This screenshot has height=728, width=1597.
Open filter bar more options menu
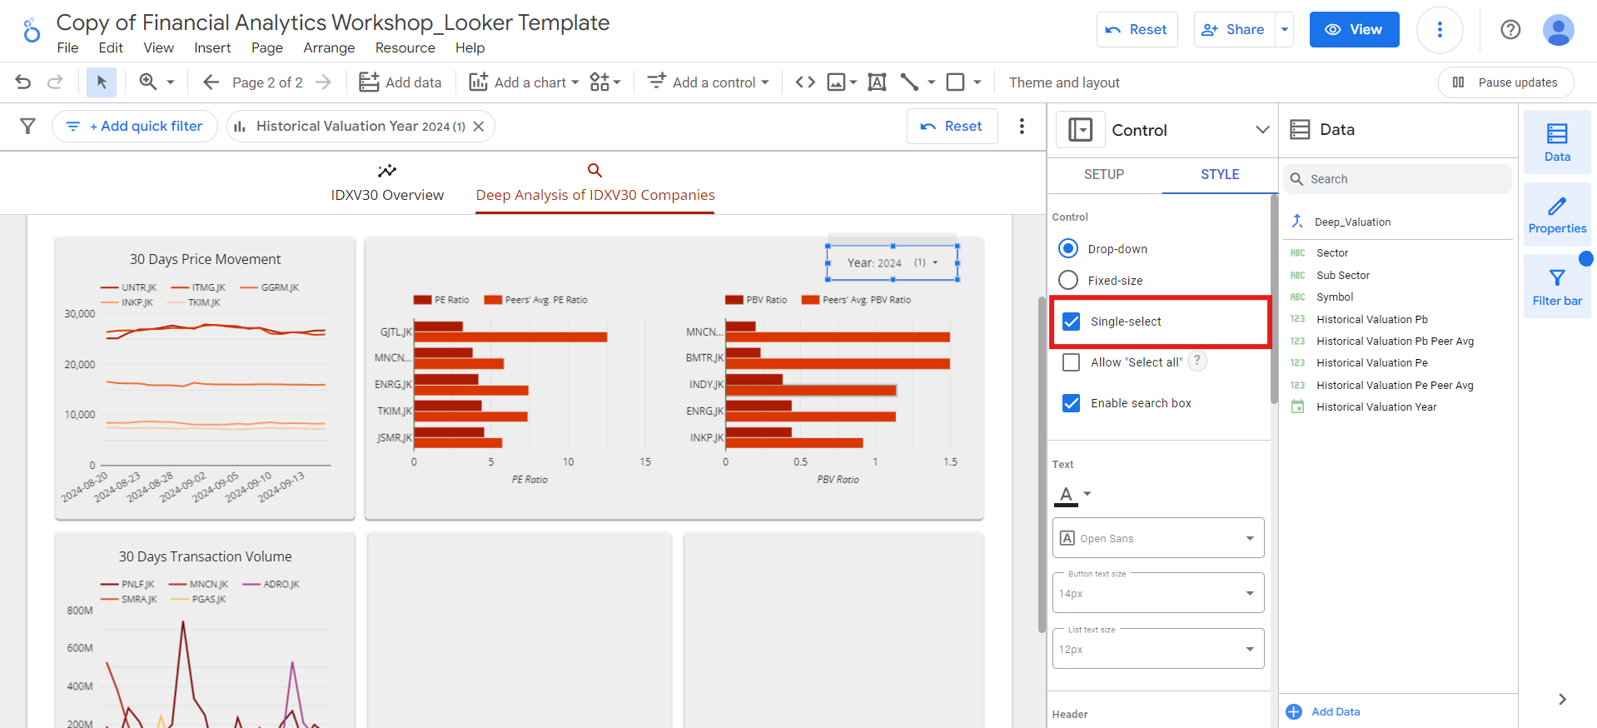tap(1022, 126)
